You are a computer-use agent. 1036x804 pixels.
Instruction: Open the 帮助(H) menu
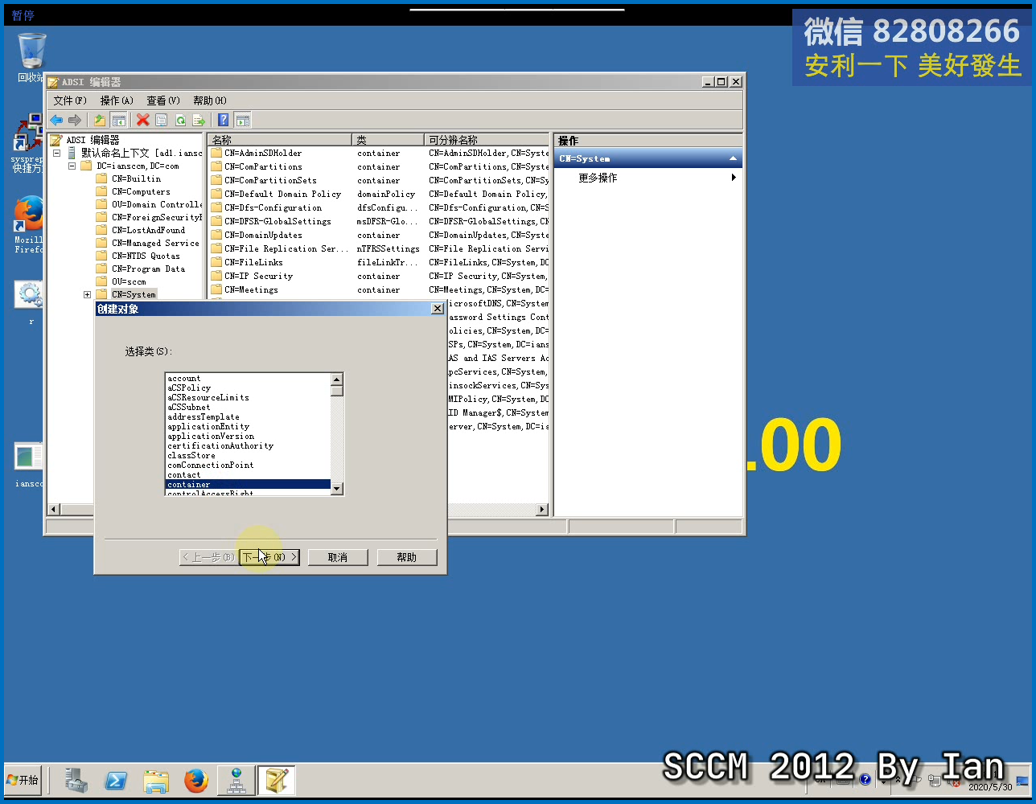210,100
